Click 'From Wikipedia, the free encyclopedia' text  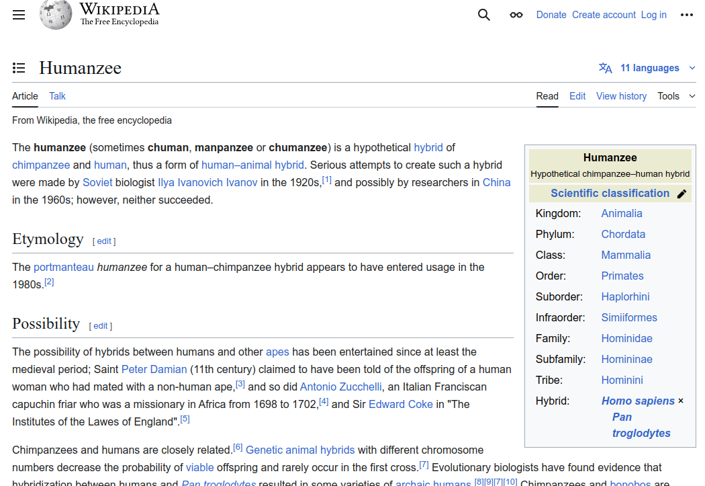tap(92, 120)
